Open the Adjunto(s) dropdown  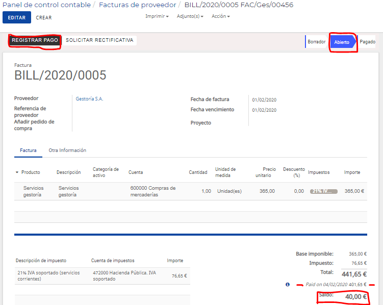coord(190,16)
